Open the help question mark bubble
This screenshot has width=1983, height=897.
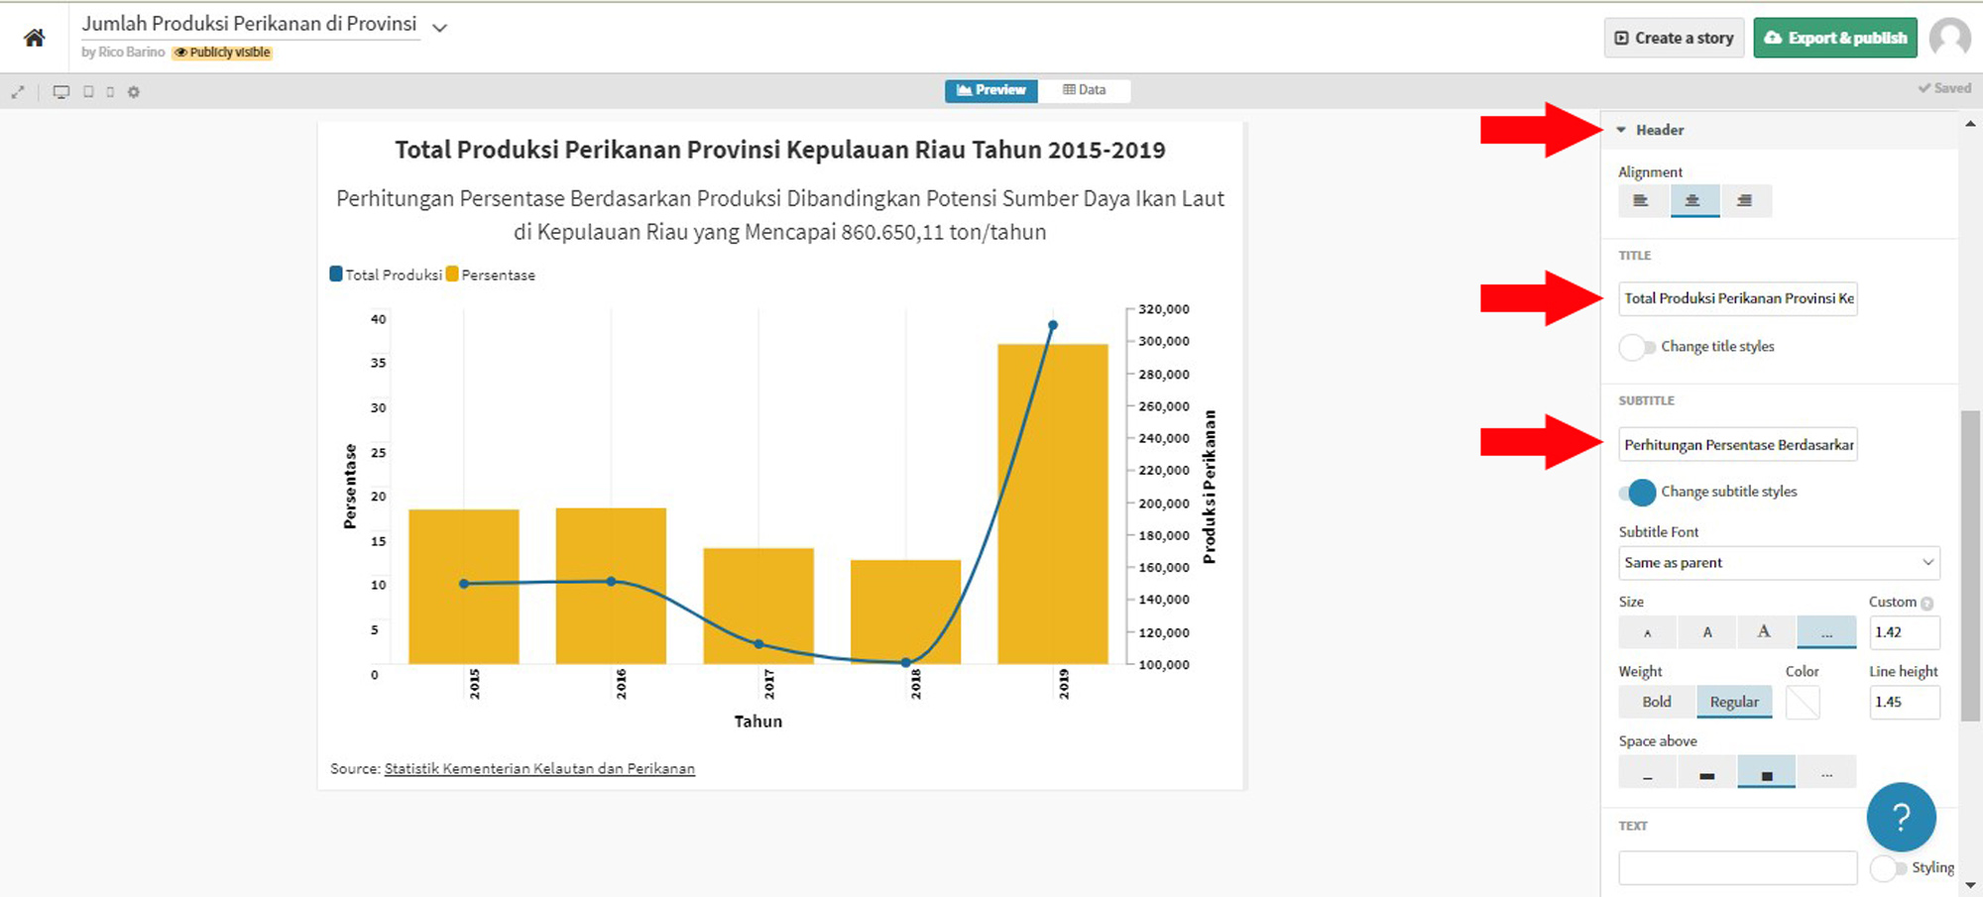1901,817
